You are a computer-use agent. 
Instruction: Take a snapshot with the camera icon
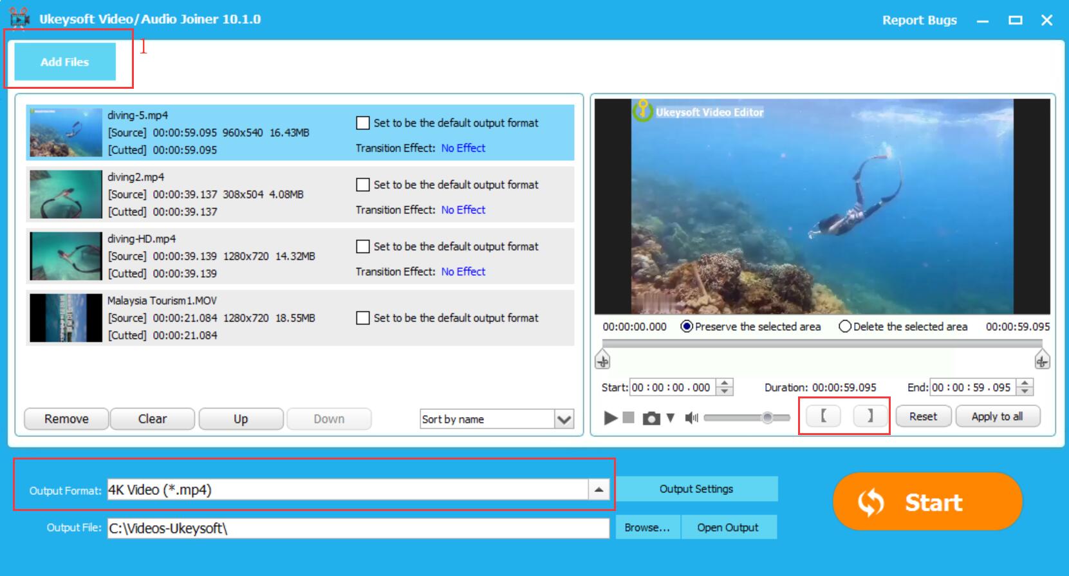tap(651, 418)
